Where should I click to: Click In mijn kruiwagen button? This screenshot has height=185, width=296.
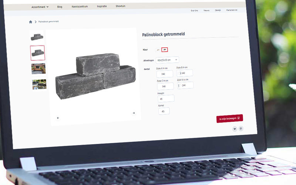pyautogui.click(x=229, y=118)
